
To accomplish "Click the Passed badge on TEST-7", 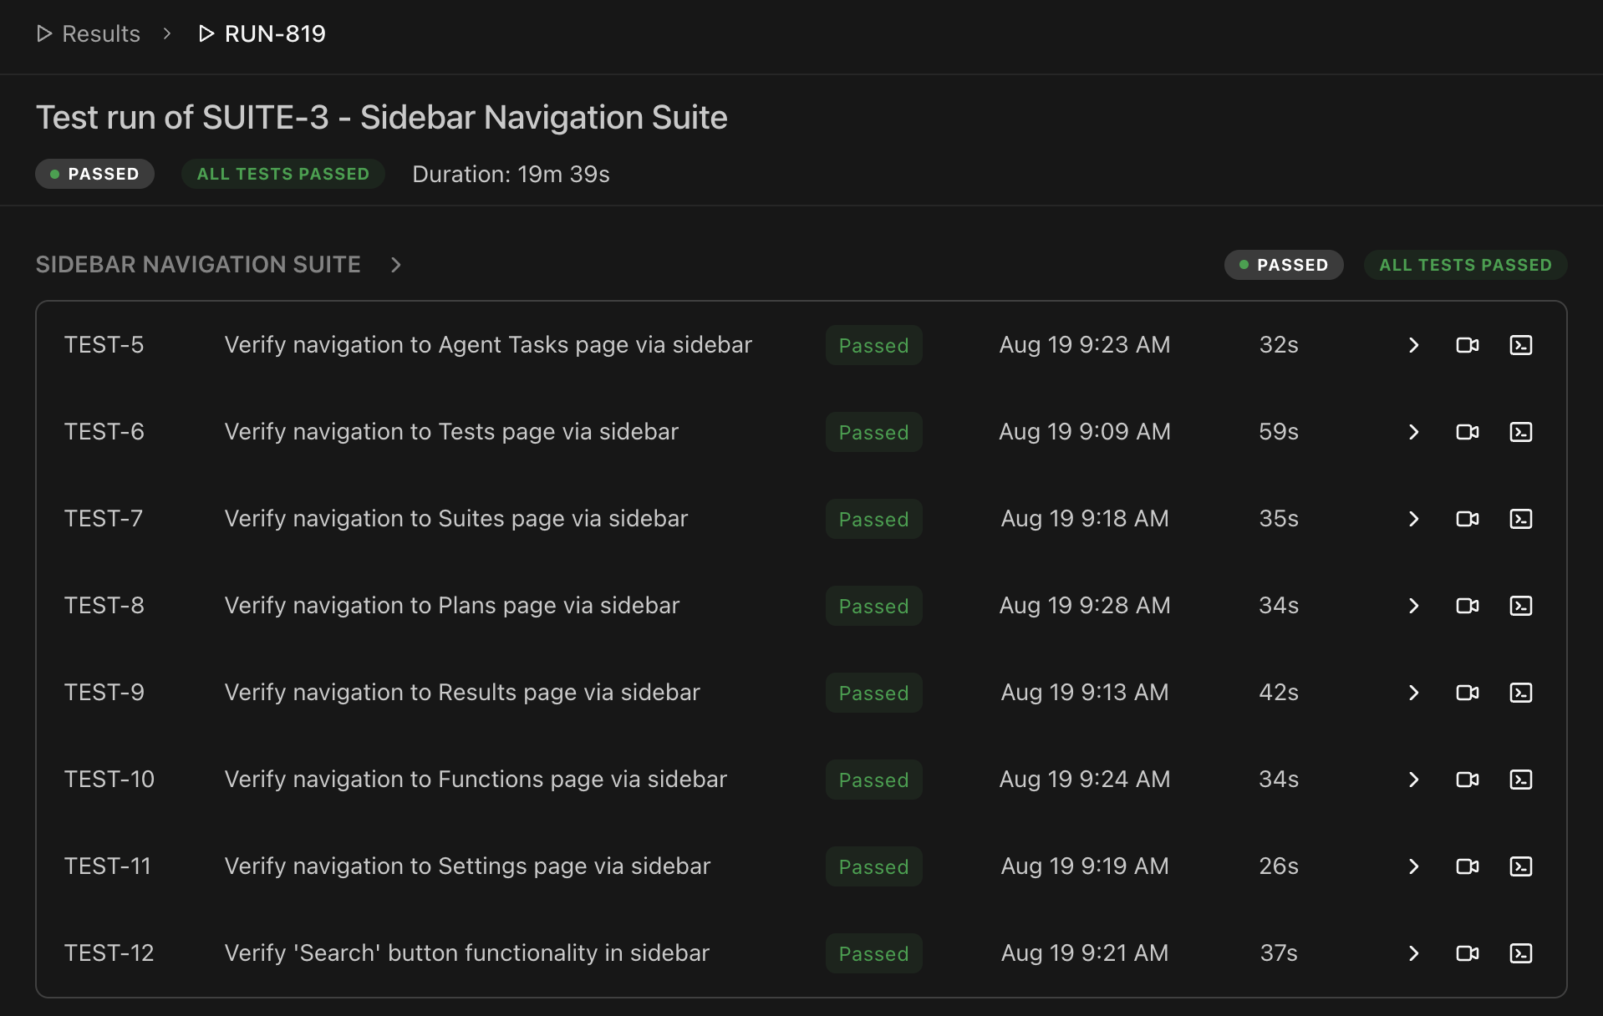I will coord(873,518).
